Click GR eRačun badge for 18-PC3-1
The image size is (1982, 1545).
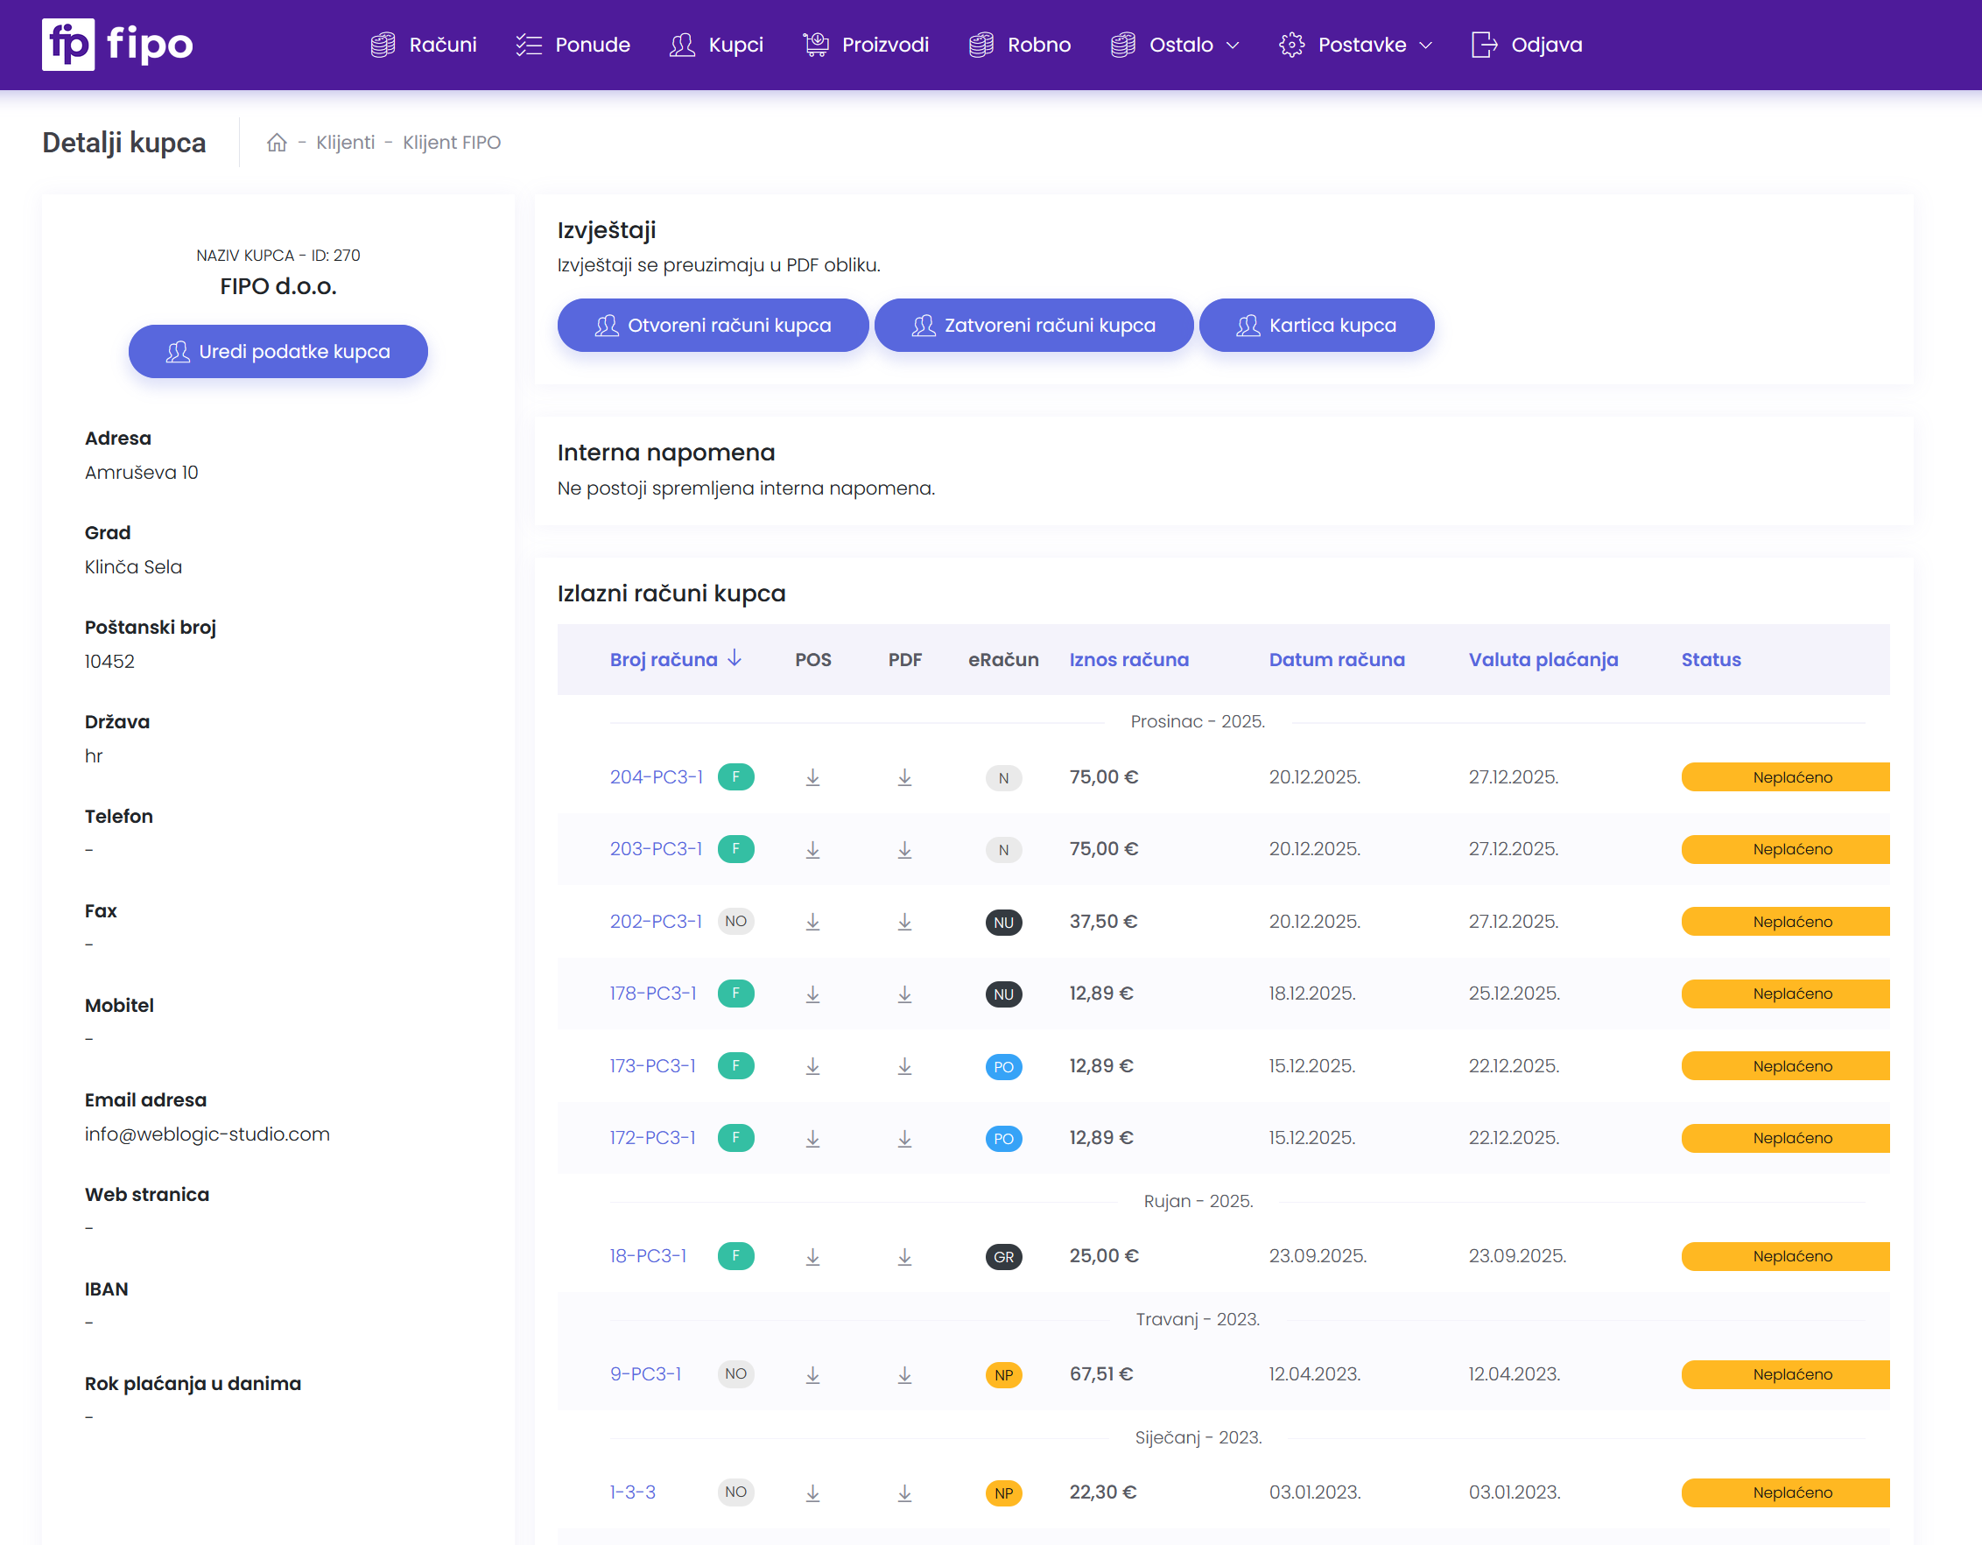1002,1256
